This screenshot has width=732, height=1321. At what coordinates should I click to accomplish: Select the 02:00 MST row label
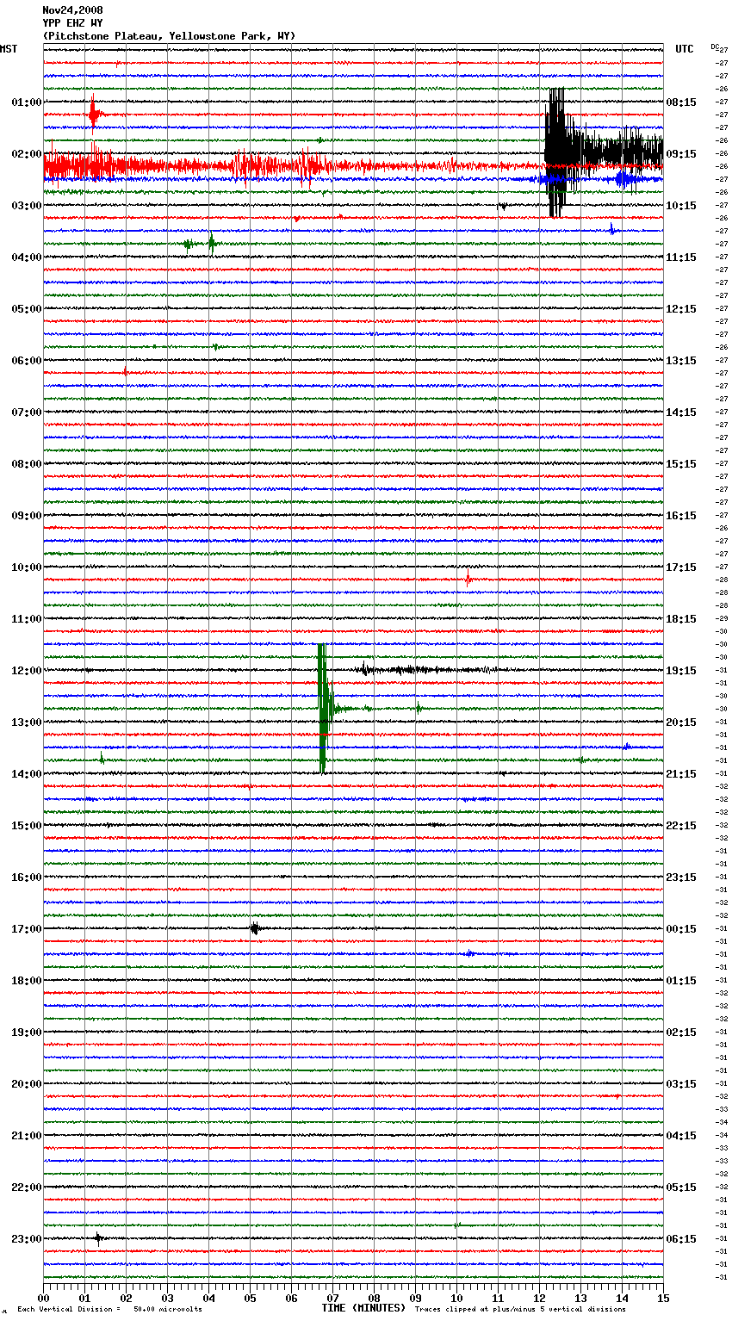pyautogui.click(x=26, y=154)
